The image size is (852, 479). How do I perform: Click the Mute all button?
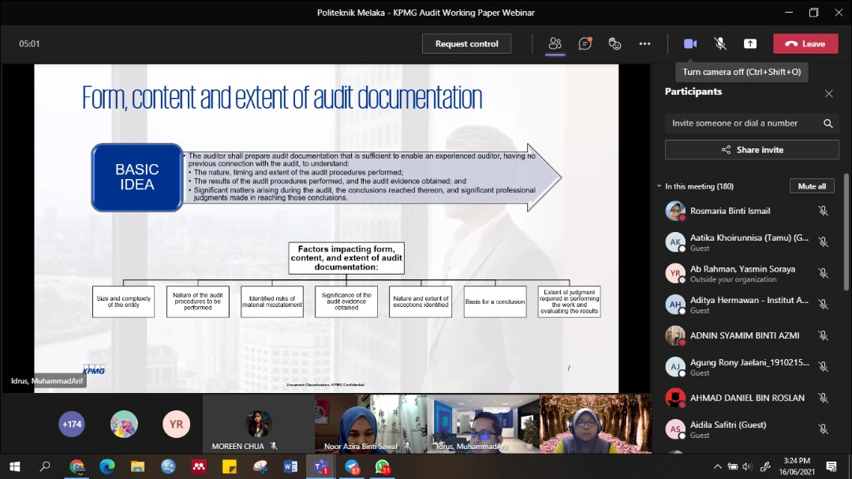[812, 186]
